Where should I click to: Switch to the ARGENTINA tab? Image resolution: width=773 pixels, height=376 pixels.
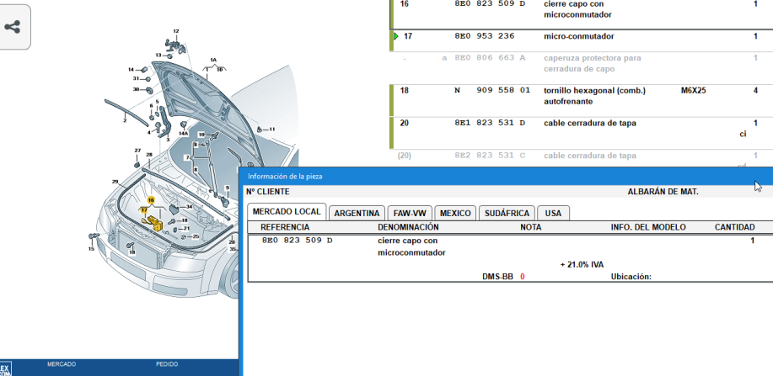[357, 213]
